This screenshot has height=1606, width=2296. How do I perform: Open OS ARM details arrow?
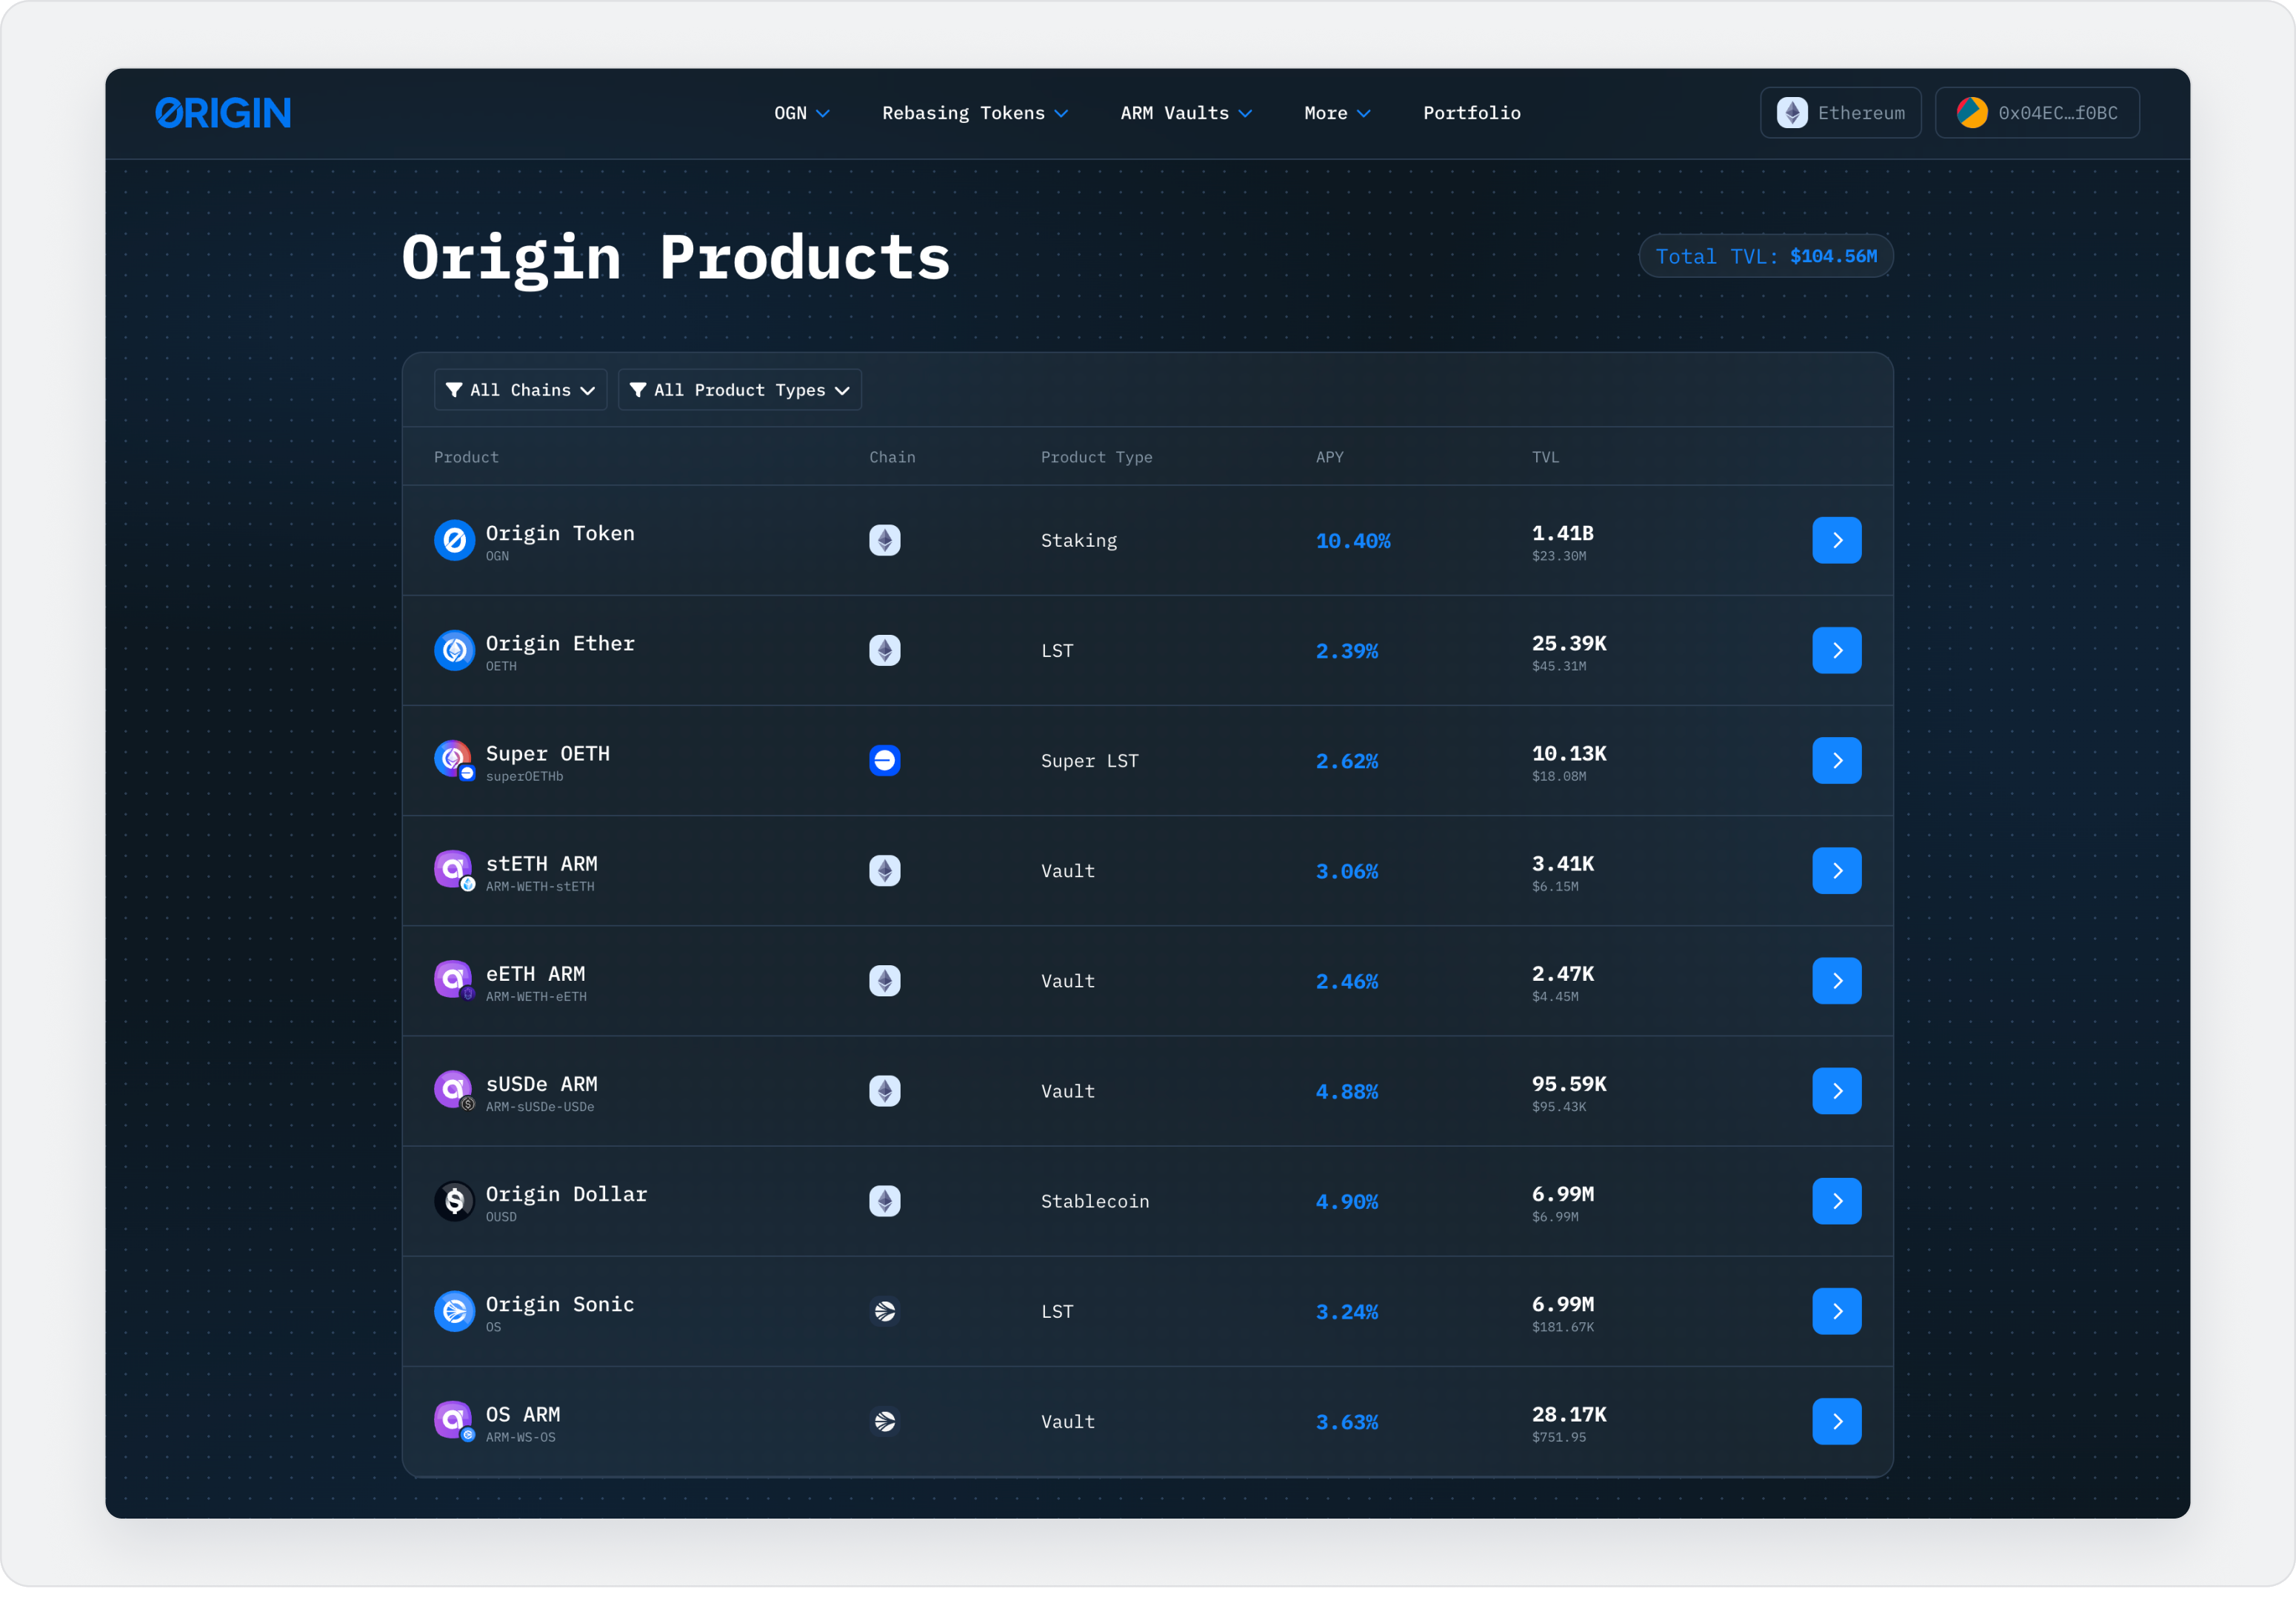(x=1837, y=1421)
